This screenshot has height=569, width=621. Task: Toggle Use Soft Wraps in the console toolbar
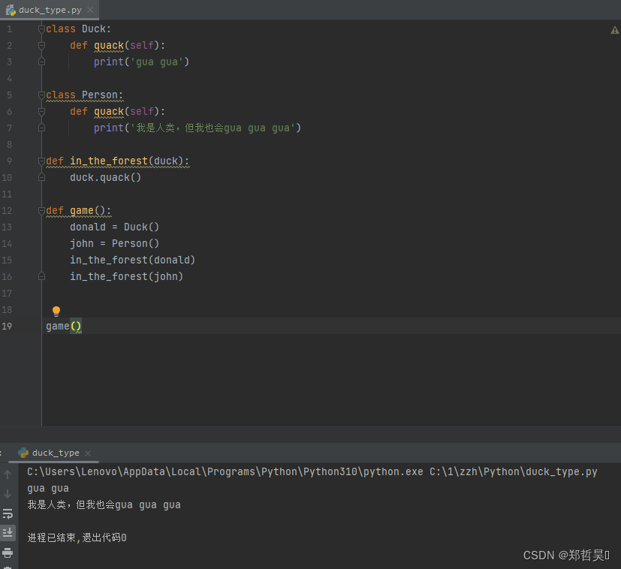[x=8, y=513]
